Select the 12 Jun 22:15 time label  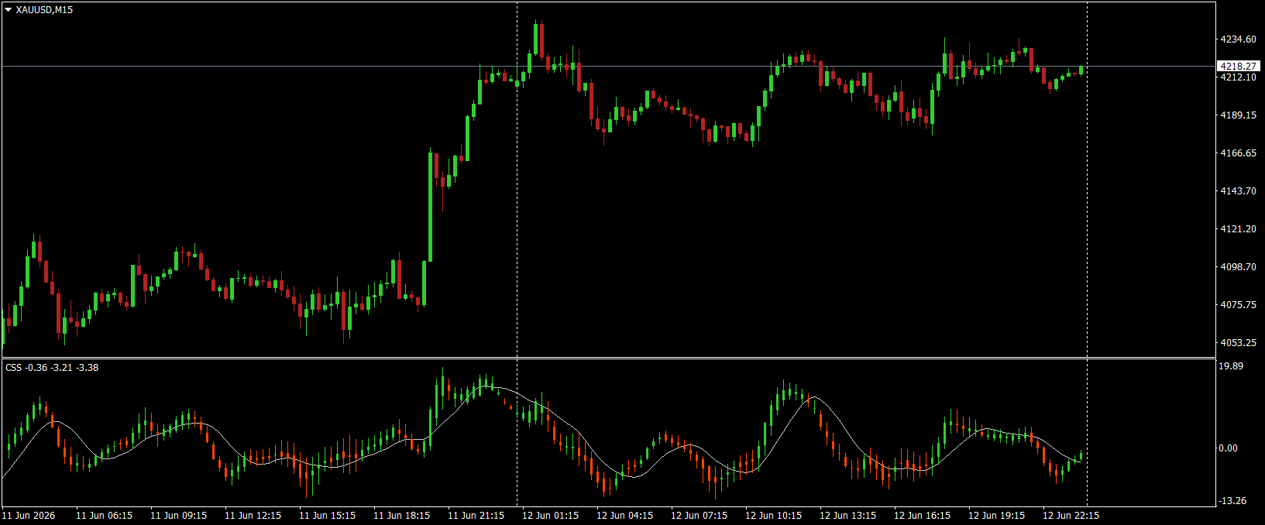click(1071, 516)
